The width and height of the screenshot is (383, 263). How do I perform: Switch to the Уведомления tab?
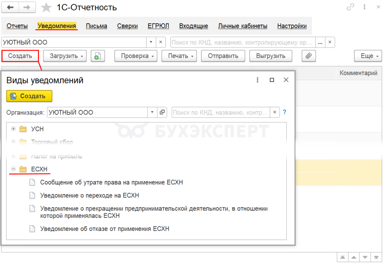tap(57, 26)
